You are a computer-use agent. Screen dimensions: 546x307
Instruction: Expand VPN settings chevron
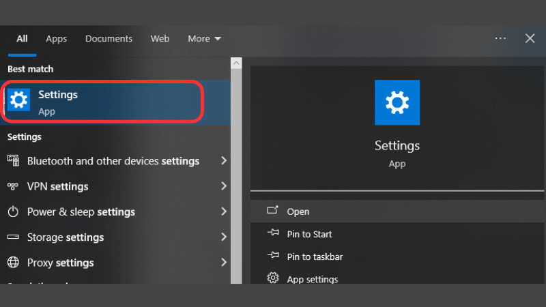click(224, 186)
